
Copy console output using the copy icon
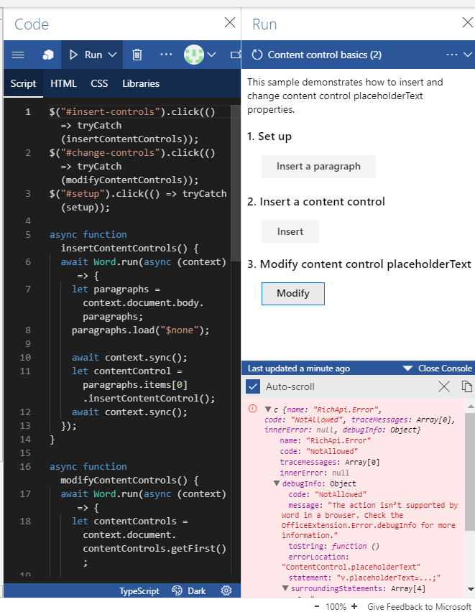[x=467, y=385]
